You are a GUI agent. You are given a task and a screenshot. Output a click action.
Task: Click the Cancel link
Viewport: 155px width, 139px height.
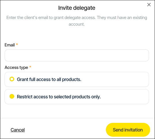coord(18,130)
